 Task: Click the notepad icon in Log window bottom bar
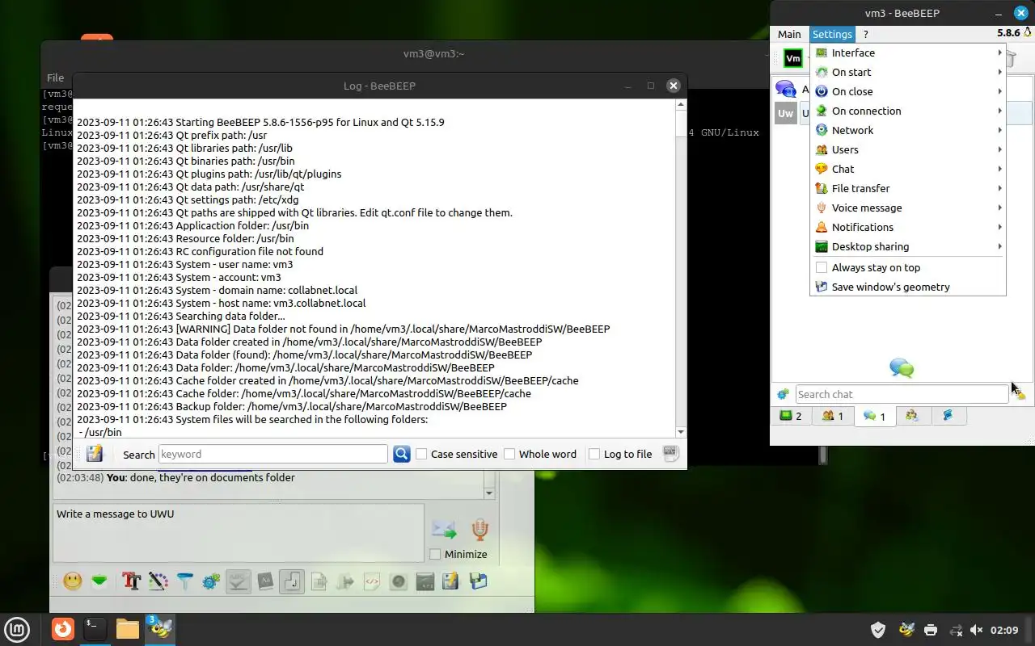tap(95, 454)
